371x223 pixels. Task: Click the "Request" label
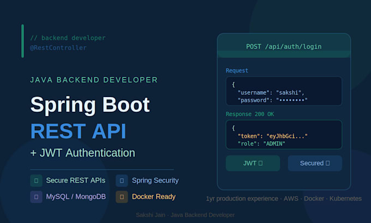coord(237,70)
